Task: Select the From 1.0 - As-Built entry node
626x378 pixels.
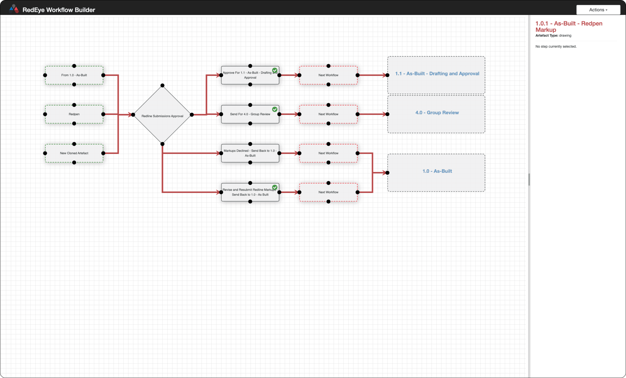Action: pyautogui.click(x=74, y=75)
